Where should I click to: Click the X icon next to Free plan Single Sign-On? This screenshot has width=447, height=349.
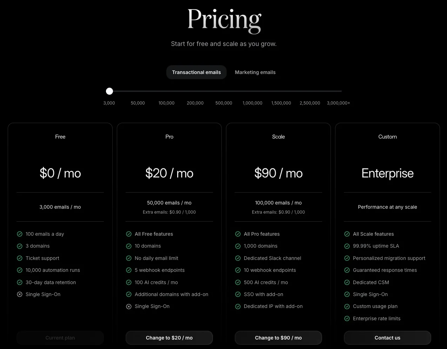coord(20,294)
